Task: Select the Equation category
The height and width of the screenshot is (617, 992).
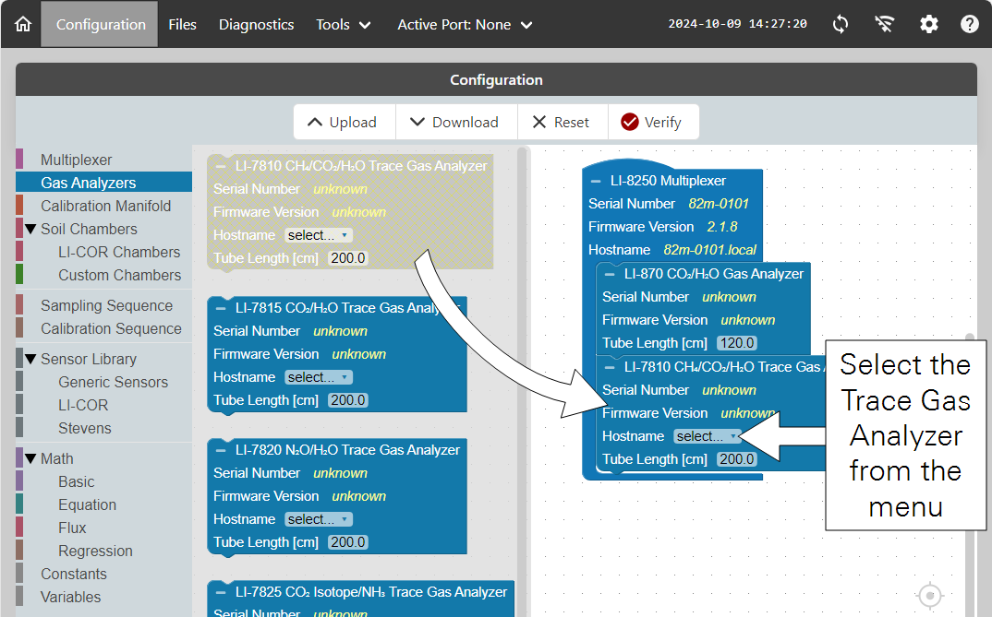Action: (87, 505)
